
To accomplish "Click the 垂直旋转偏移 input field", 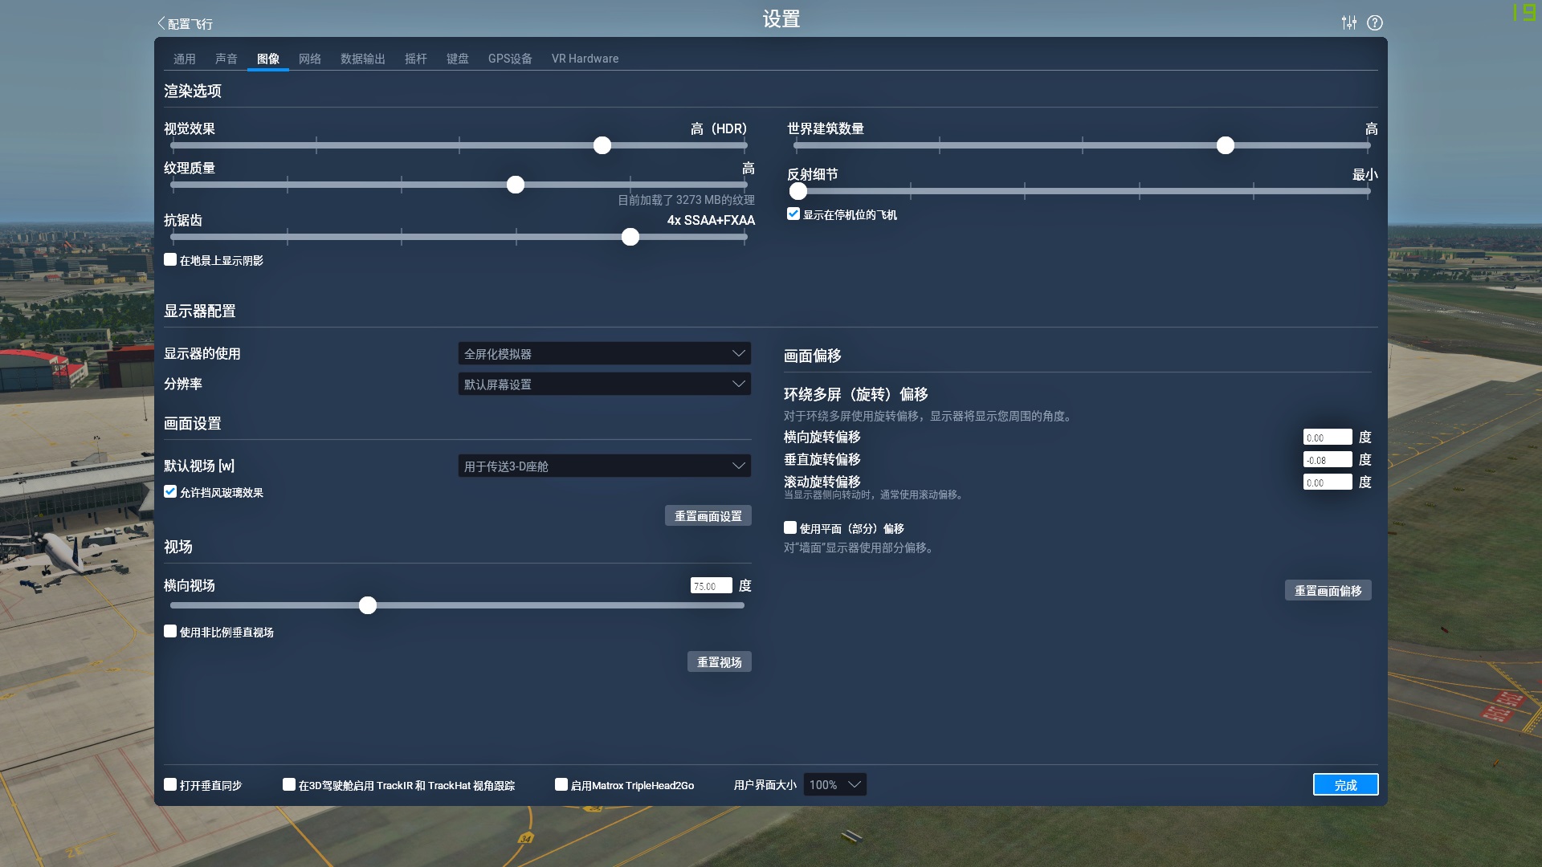I will pos(1327,459).
